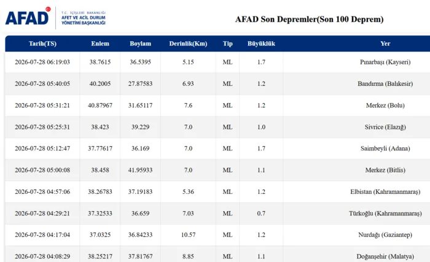Click depth value 10.57

coord(188,235)
